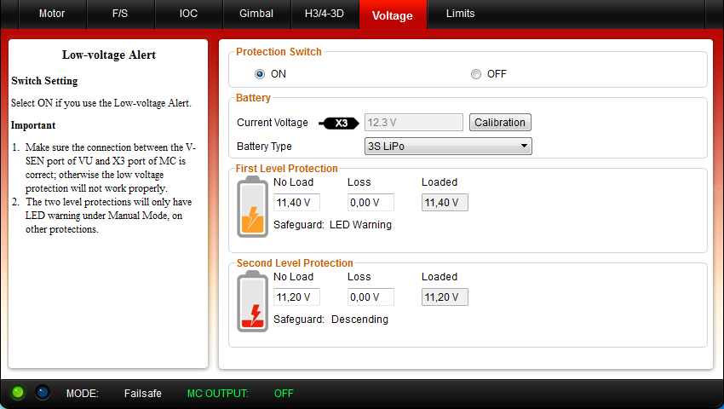The width and height of the screenshot is (724, 409).
Task: Click First Level No Load voltage field
Action: (296, 203)
